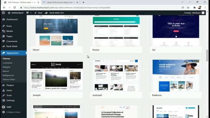
Task: Open the Menus submenu link
Action: tap(6, 71)
